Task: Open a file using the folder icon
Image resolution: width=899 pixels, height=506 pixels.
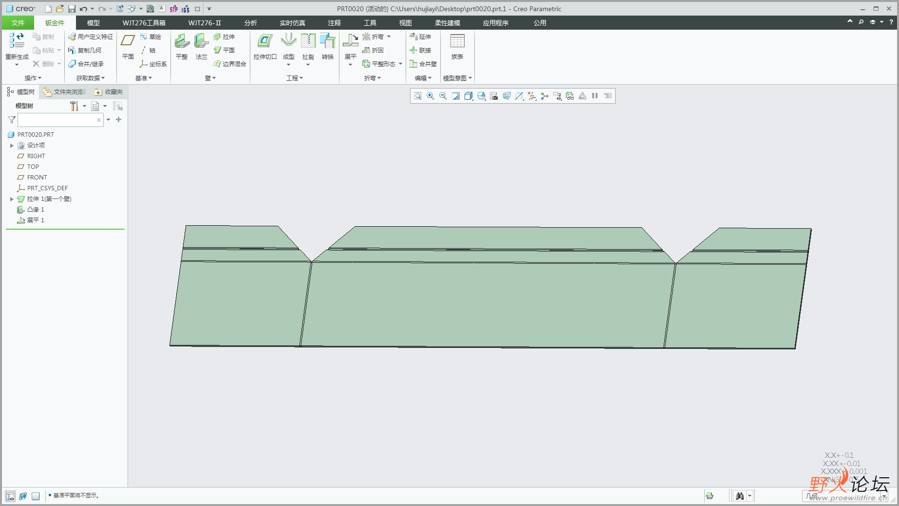Action: pos(59,9)
